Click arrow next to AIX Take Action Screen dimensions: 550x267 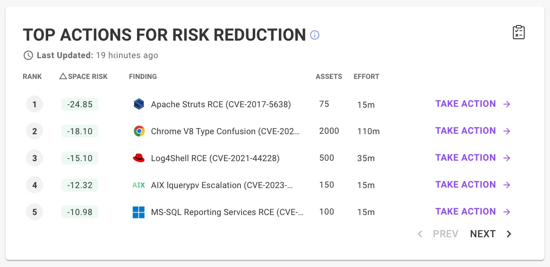(507, 185)
